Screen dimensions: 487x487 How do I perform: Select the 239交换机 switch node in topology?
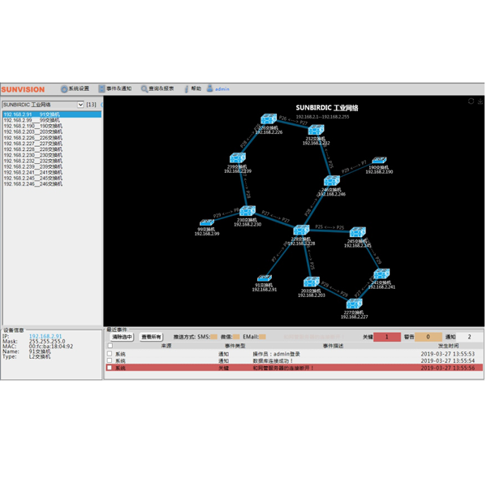tap(238, 158)
